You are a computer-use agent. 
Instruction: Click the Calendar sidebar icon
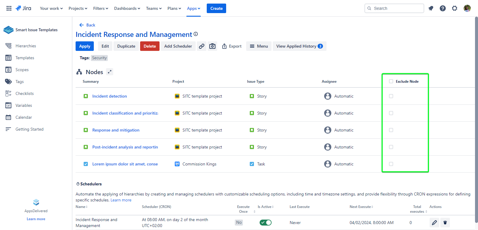(x=8, y=117)
